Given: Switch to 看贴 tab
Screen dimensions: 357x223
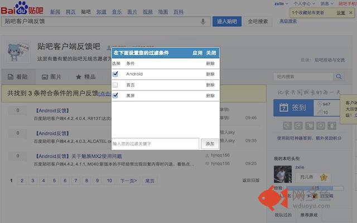Looking at the screenshot, I should point(18,77).
